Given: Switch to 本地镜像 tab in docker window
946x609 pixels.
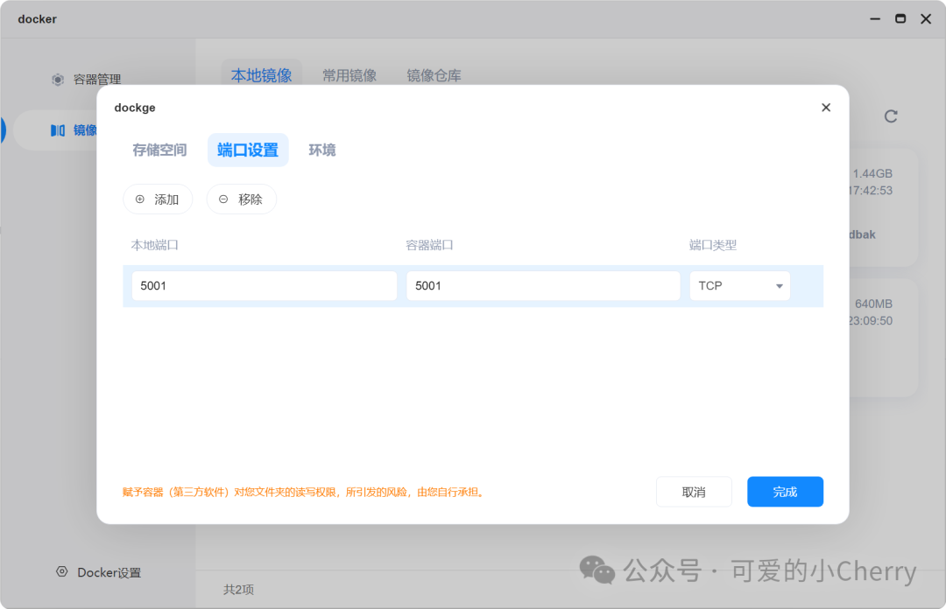Looking at the screenshot, I should point(261,75).
